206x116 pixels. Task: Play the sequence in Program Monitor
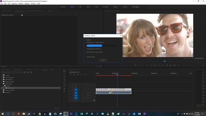(x=155, y=65)
